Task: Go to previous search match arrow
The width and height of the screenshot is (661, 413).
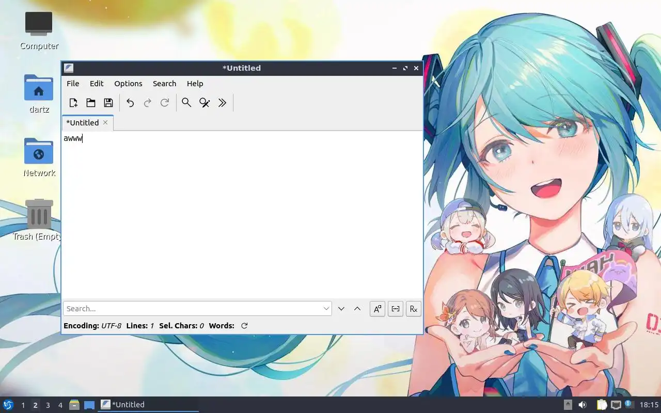Action: click(x=357, y=309)
